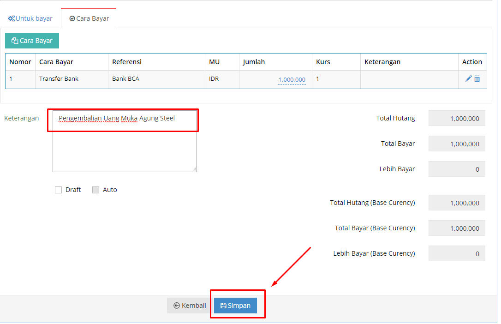Screen dimensions: 501x324
Task: Click the pencil edit icon in Action column
Action: (x=468, y=79)
